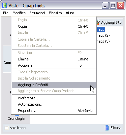Open Autorizzazioni... settings entry
This screenshot has width=126, height=135.
tap(54, 104)
